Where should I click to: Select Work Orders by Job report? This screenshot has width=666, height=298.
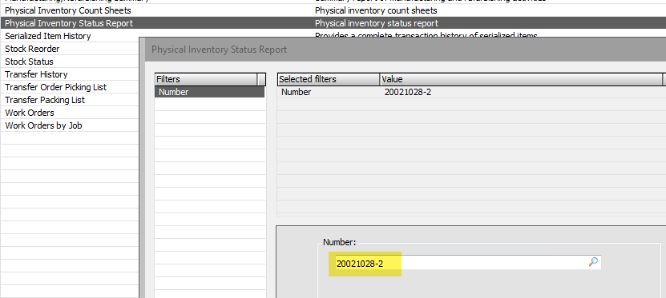pos(43,125)
